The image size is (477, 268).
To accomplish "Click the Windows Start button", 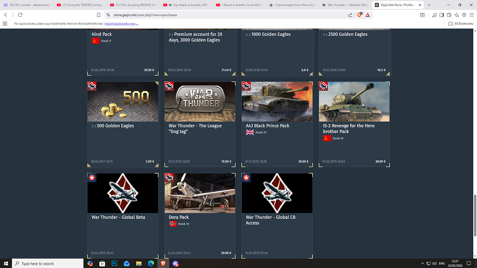I will point(6,263).
